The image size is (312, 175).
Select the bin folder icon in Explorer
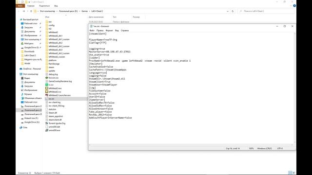coord(47,22)
